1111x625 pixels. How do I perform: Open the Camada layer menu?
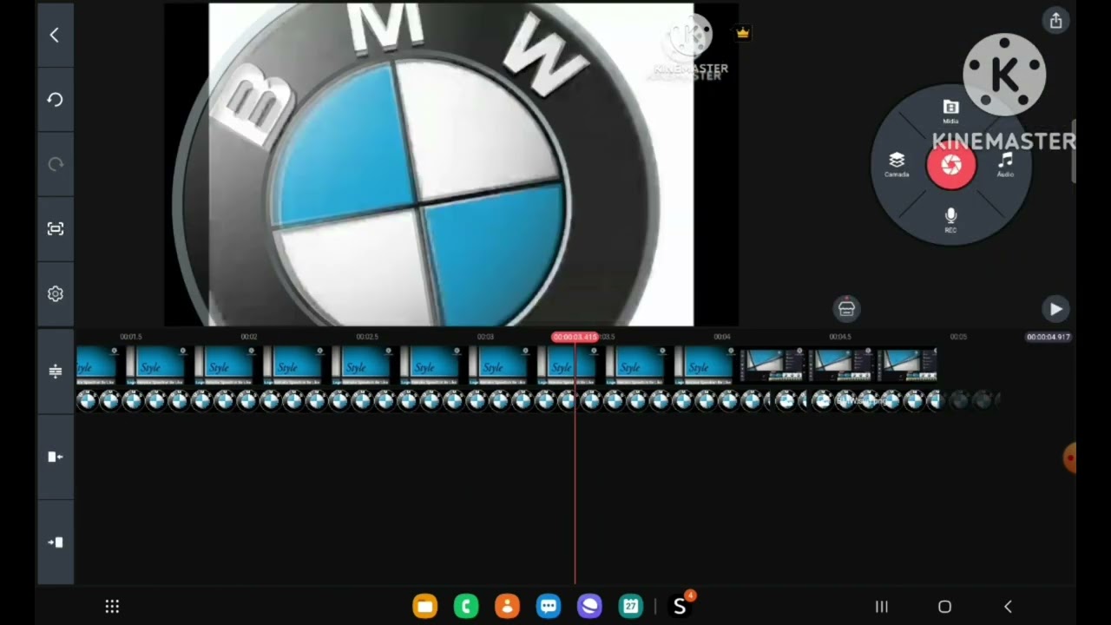coord(897,164)
